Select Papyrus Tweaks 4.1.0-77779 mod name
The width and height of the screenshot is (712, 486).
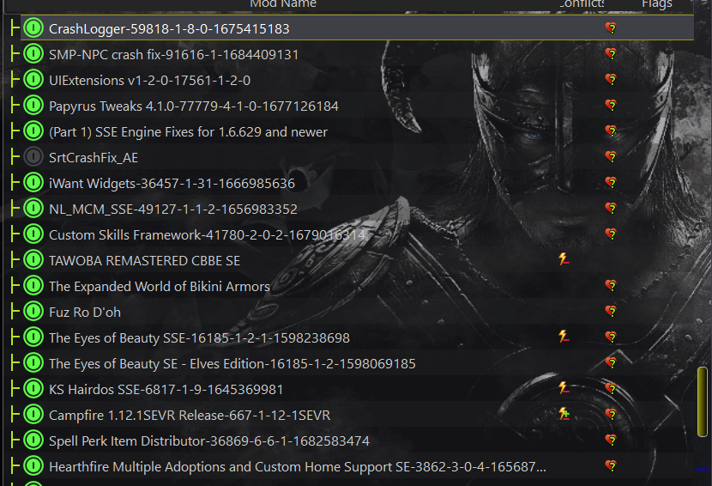pos(193,106)
